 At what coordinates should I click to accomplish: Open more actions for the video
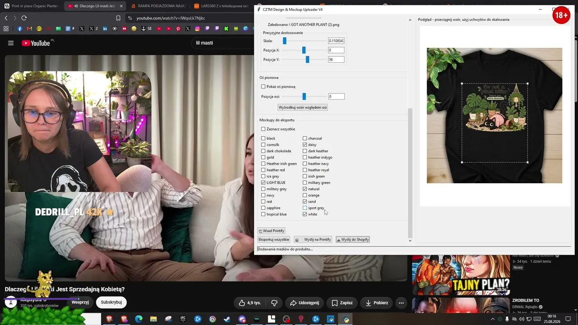coord(401,302)
